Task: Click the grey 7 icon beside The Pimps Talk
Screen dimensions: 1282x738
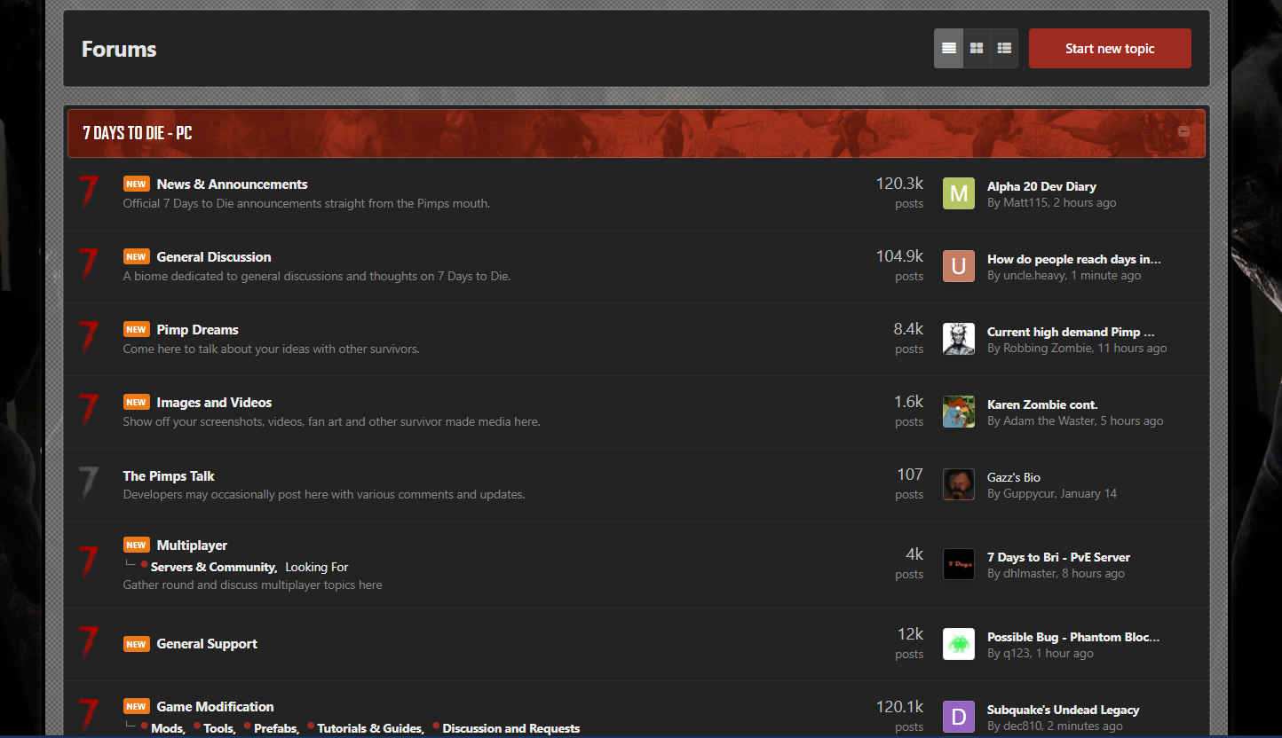Action: (88, 483)
